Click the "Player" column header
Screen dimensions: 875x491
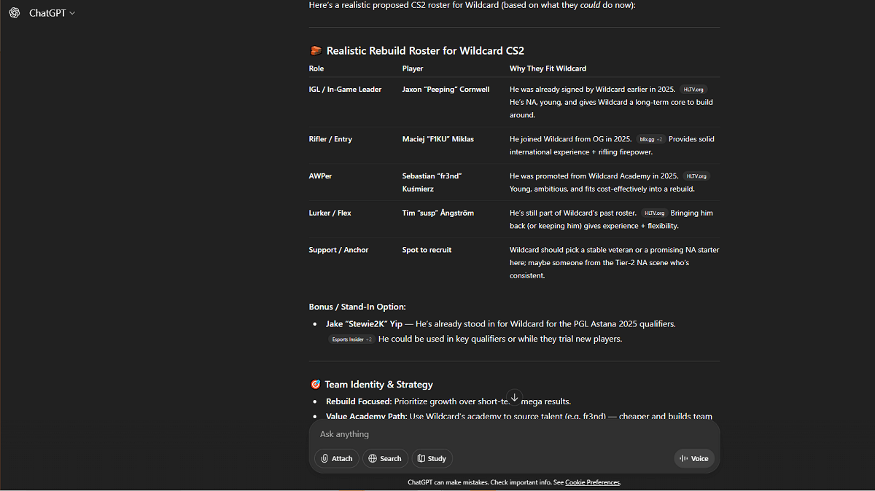pos(413,68)
